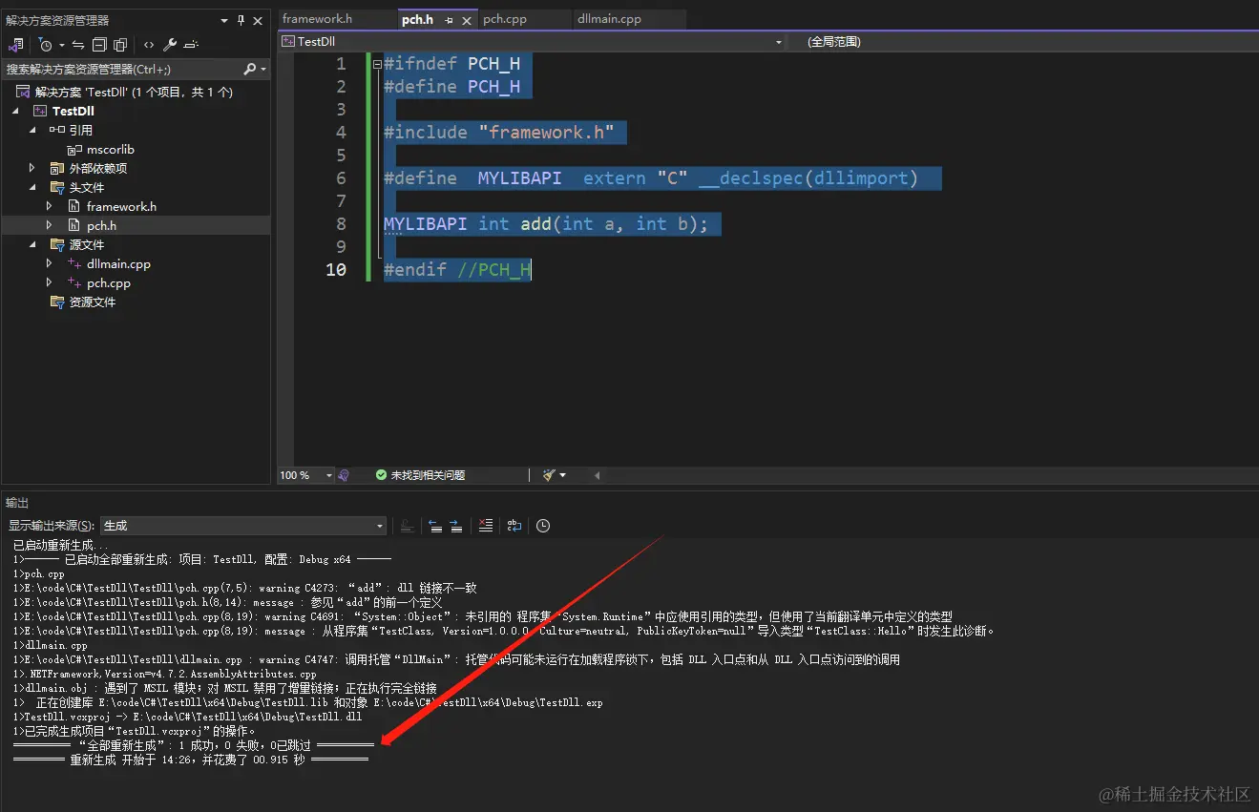Image resolution: width=1259 pixels, height=812 pixels.
Task: Click the Find Message in Code icon
Action: [x=408, y=526]
